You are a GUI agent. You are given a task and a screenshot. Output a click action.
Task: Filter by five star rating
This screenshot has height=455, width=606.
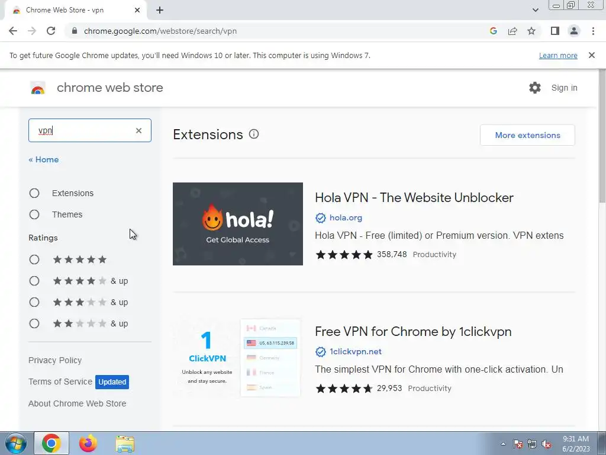[x=34, y=259]
